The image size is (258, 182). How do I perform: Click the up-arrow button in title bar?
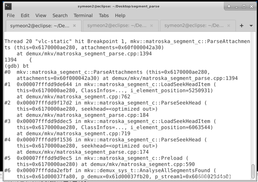tap(229, 6)
